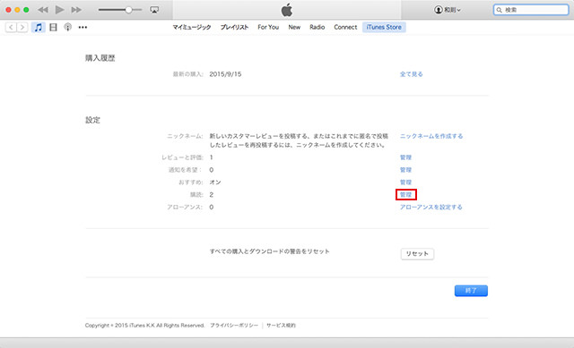Click the yellow minimize window button
Viewport: 574px width, 348px height.
[x=17, y=10]
